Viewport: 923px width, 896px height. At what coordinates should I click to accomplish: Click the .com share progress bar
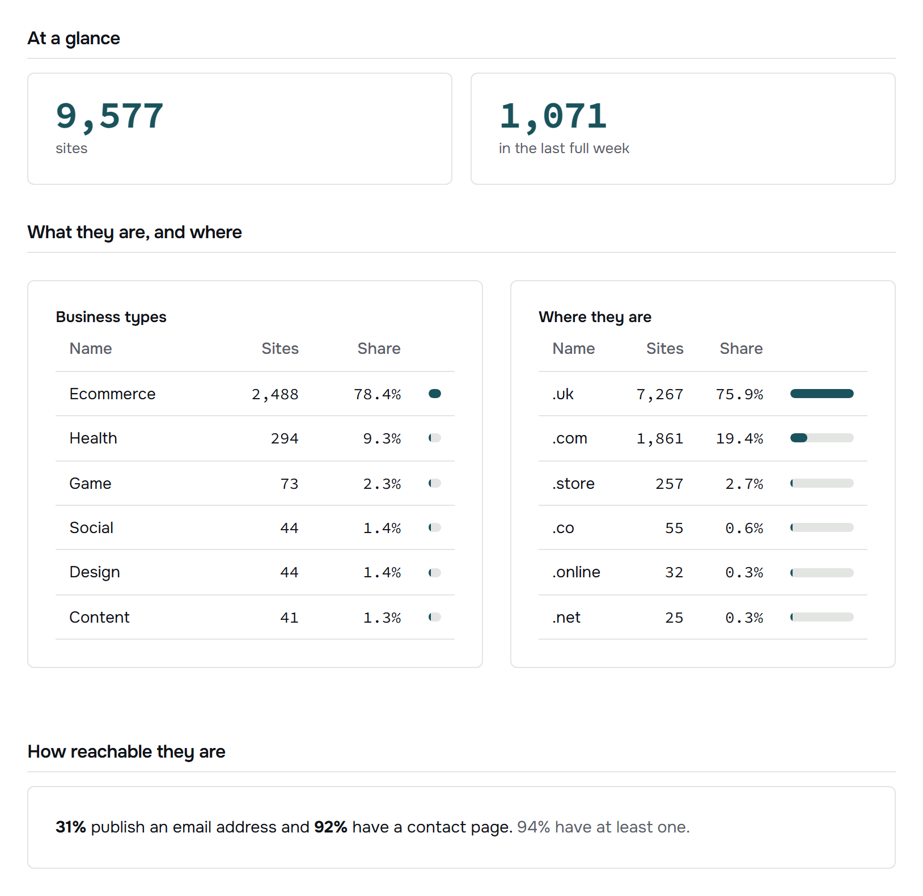point(822,438)
